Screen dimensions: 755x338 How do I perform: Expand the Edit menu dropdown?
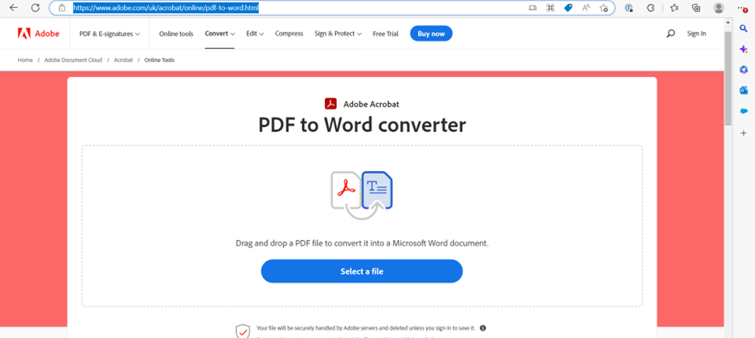255,34
